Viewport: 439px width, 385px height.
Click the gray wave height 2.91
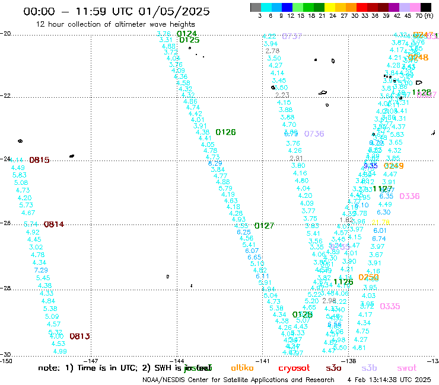pyautogui.click(x=296, y=158)
